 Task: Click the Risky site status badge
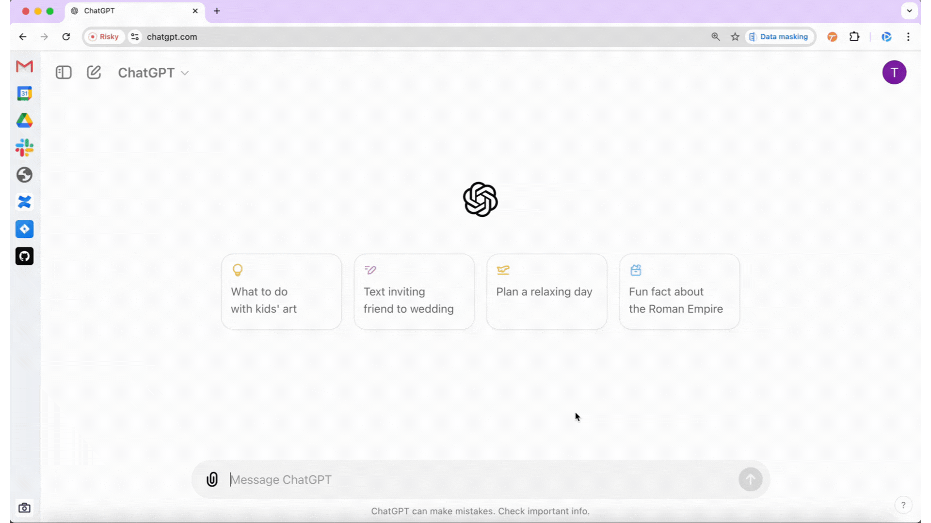pyautogui.click(x=104, y=37)
